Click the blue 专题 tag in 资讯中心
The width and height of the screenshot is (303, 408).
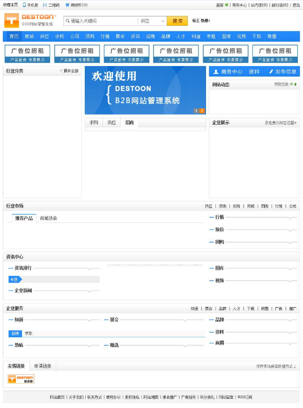15,280
